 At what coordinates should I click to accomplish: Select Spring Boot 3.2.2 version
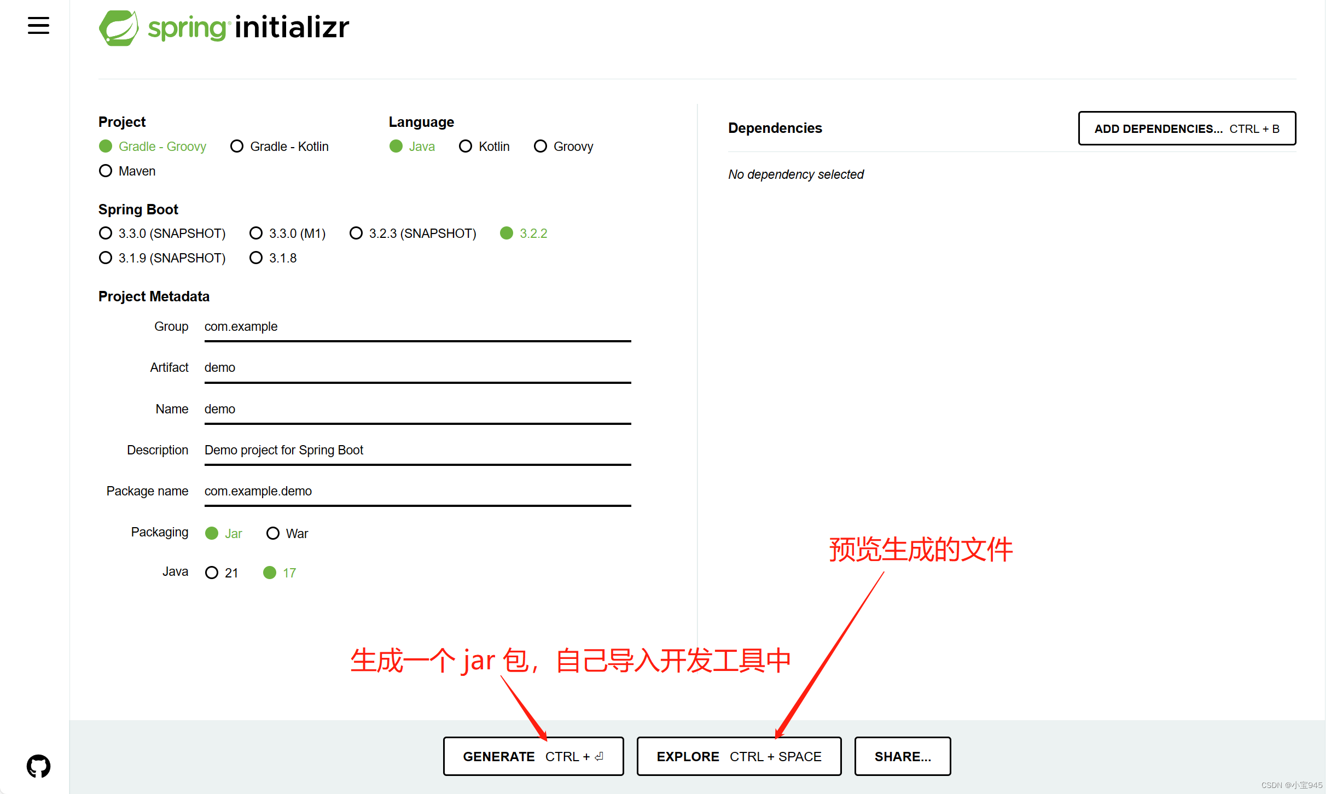[524, 233]
